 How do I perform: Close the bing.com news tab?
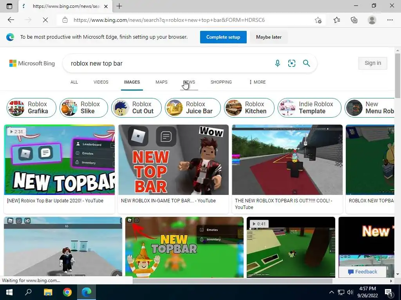tap(106, 6)
